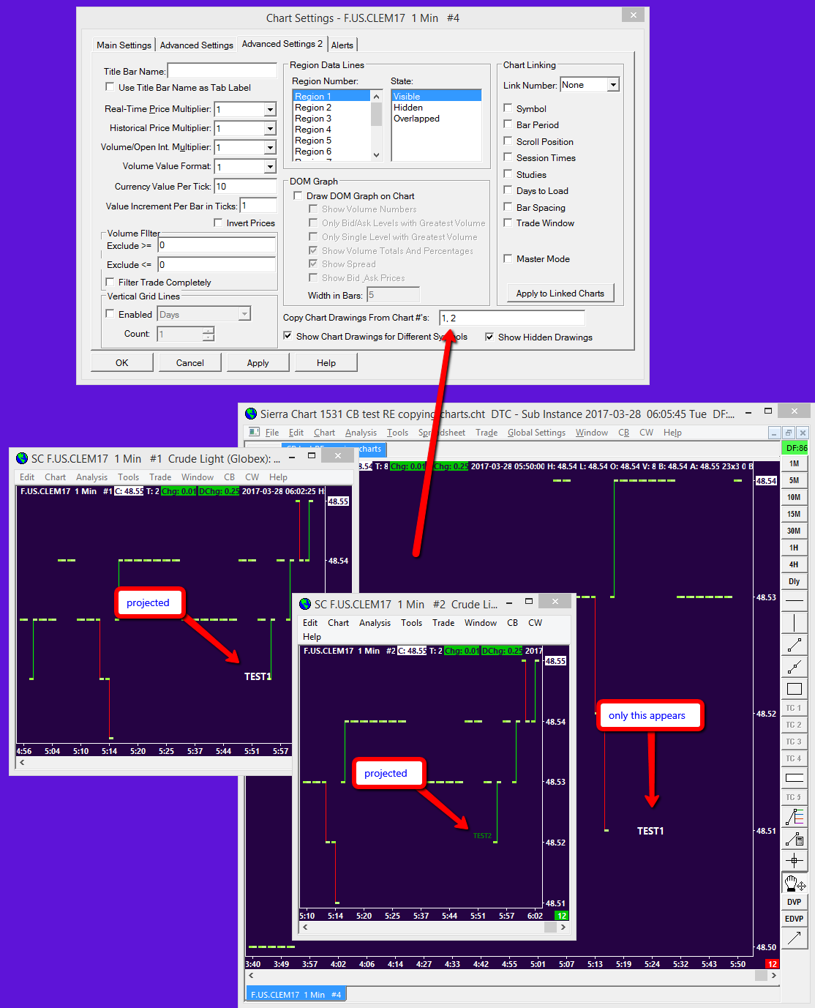Click Apply to Linked Charts button

tap(560, 294)
